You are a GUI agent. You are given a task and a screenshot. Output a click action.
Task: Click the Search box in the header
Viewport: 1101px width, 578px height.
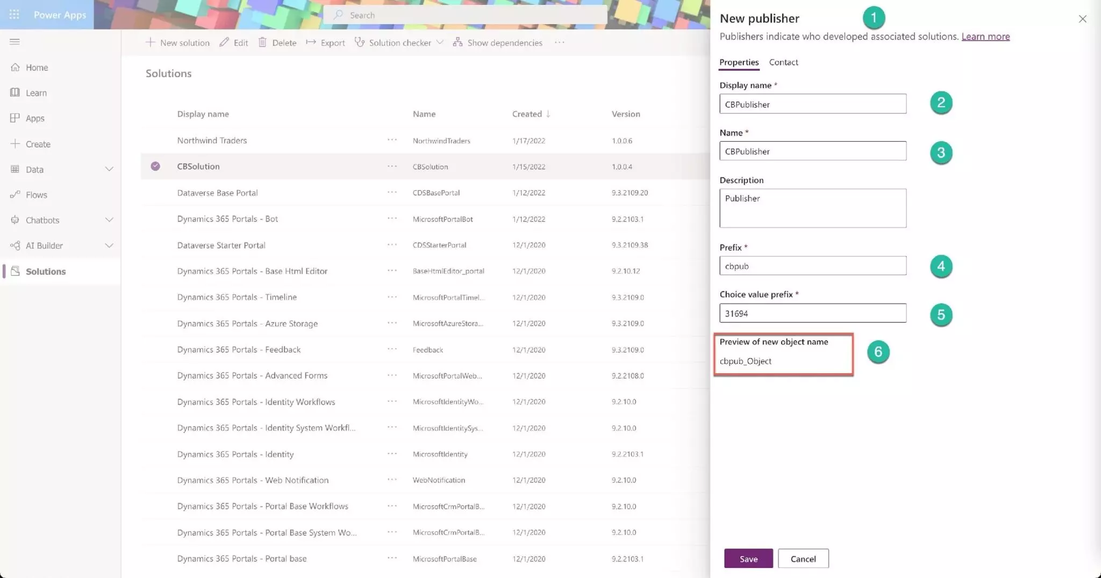[466, 15]
